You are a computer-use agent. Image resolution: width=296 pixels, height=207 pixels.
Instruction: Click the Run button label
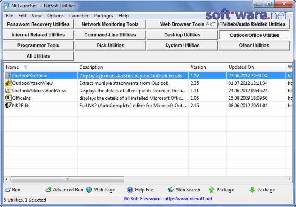pos(16,190)
